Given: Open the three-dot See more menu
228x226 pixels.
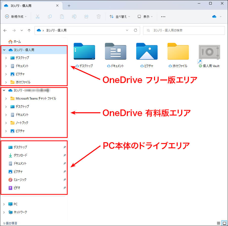Looking at the screenshot, I should click(163, 17).
